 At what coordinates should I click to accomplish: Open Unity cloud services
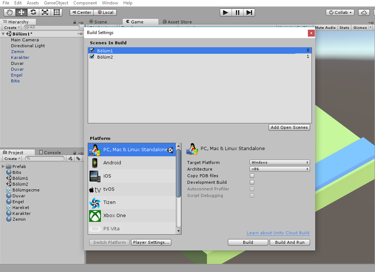pos(364,12)
